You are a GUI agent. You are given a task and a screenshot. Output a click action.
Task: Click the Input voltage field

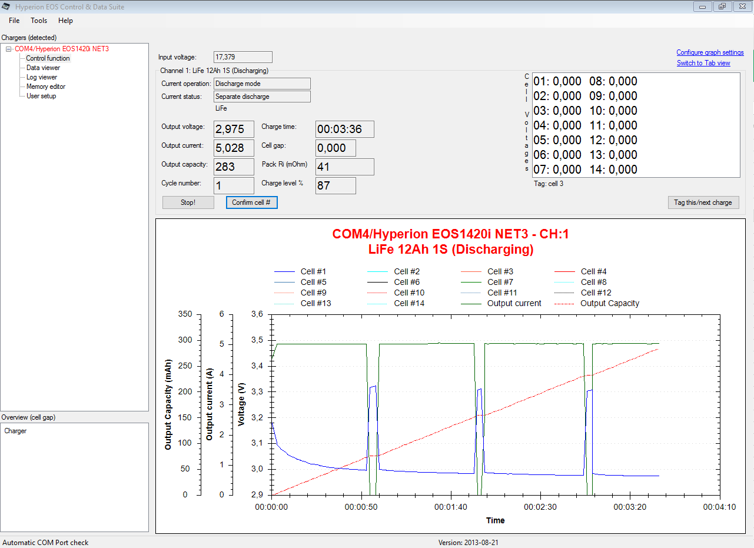point(243,57)
